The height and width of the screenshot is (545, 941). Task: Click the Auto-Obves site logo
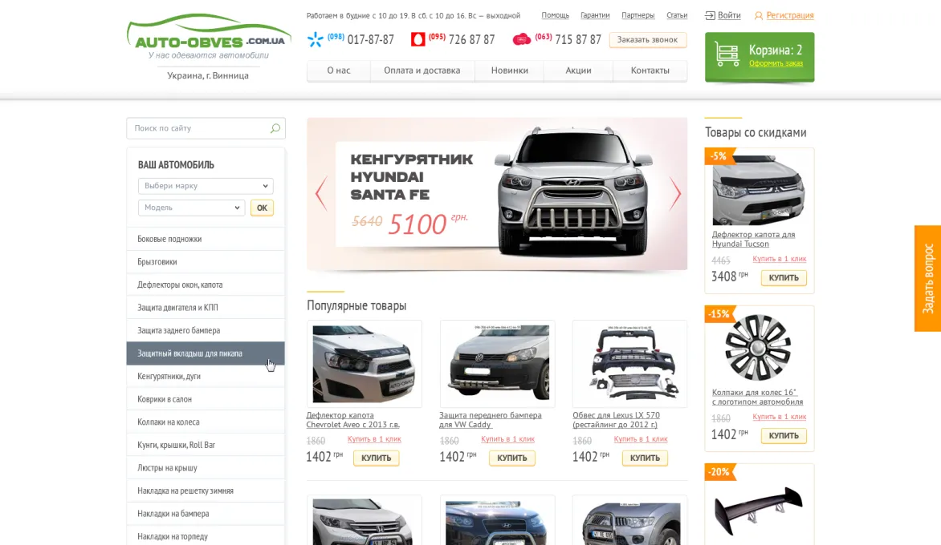click(x=208, y=38)
